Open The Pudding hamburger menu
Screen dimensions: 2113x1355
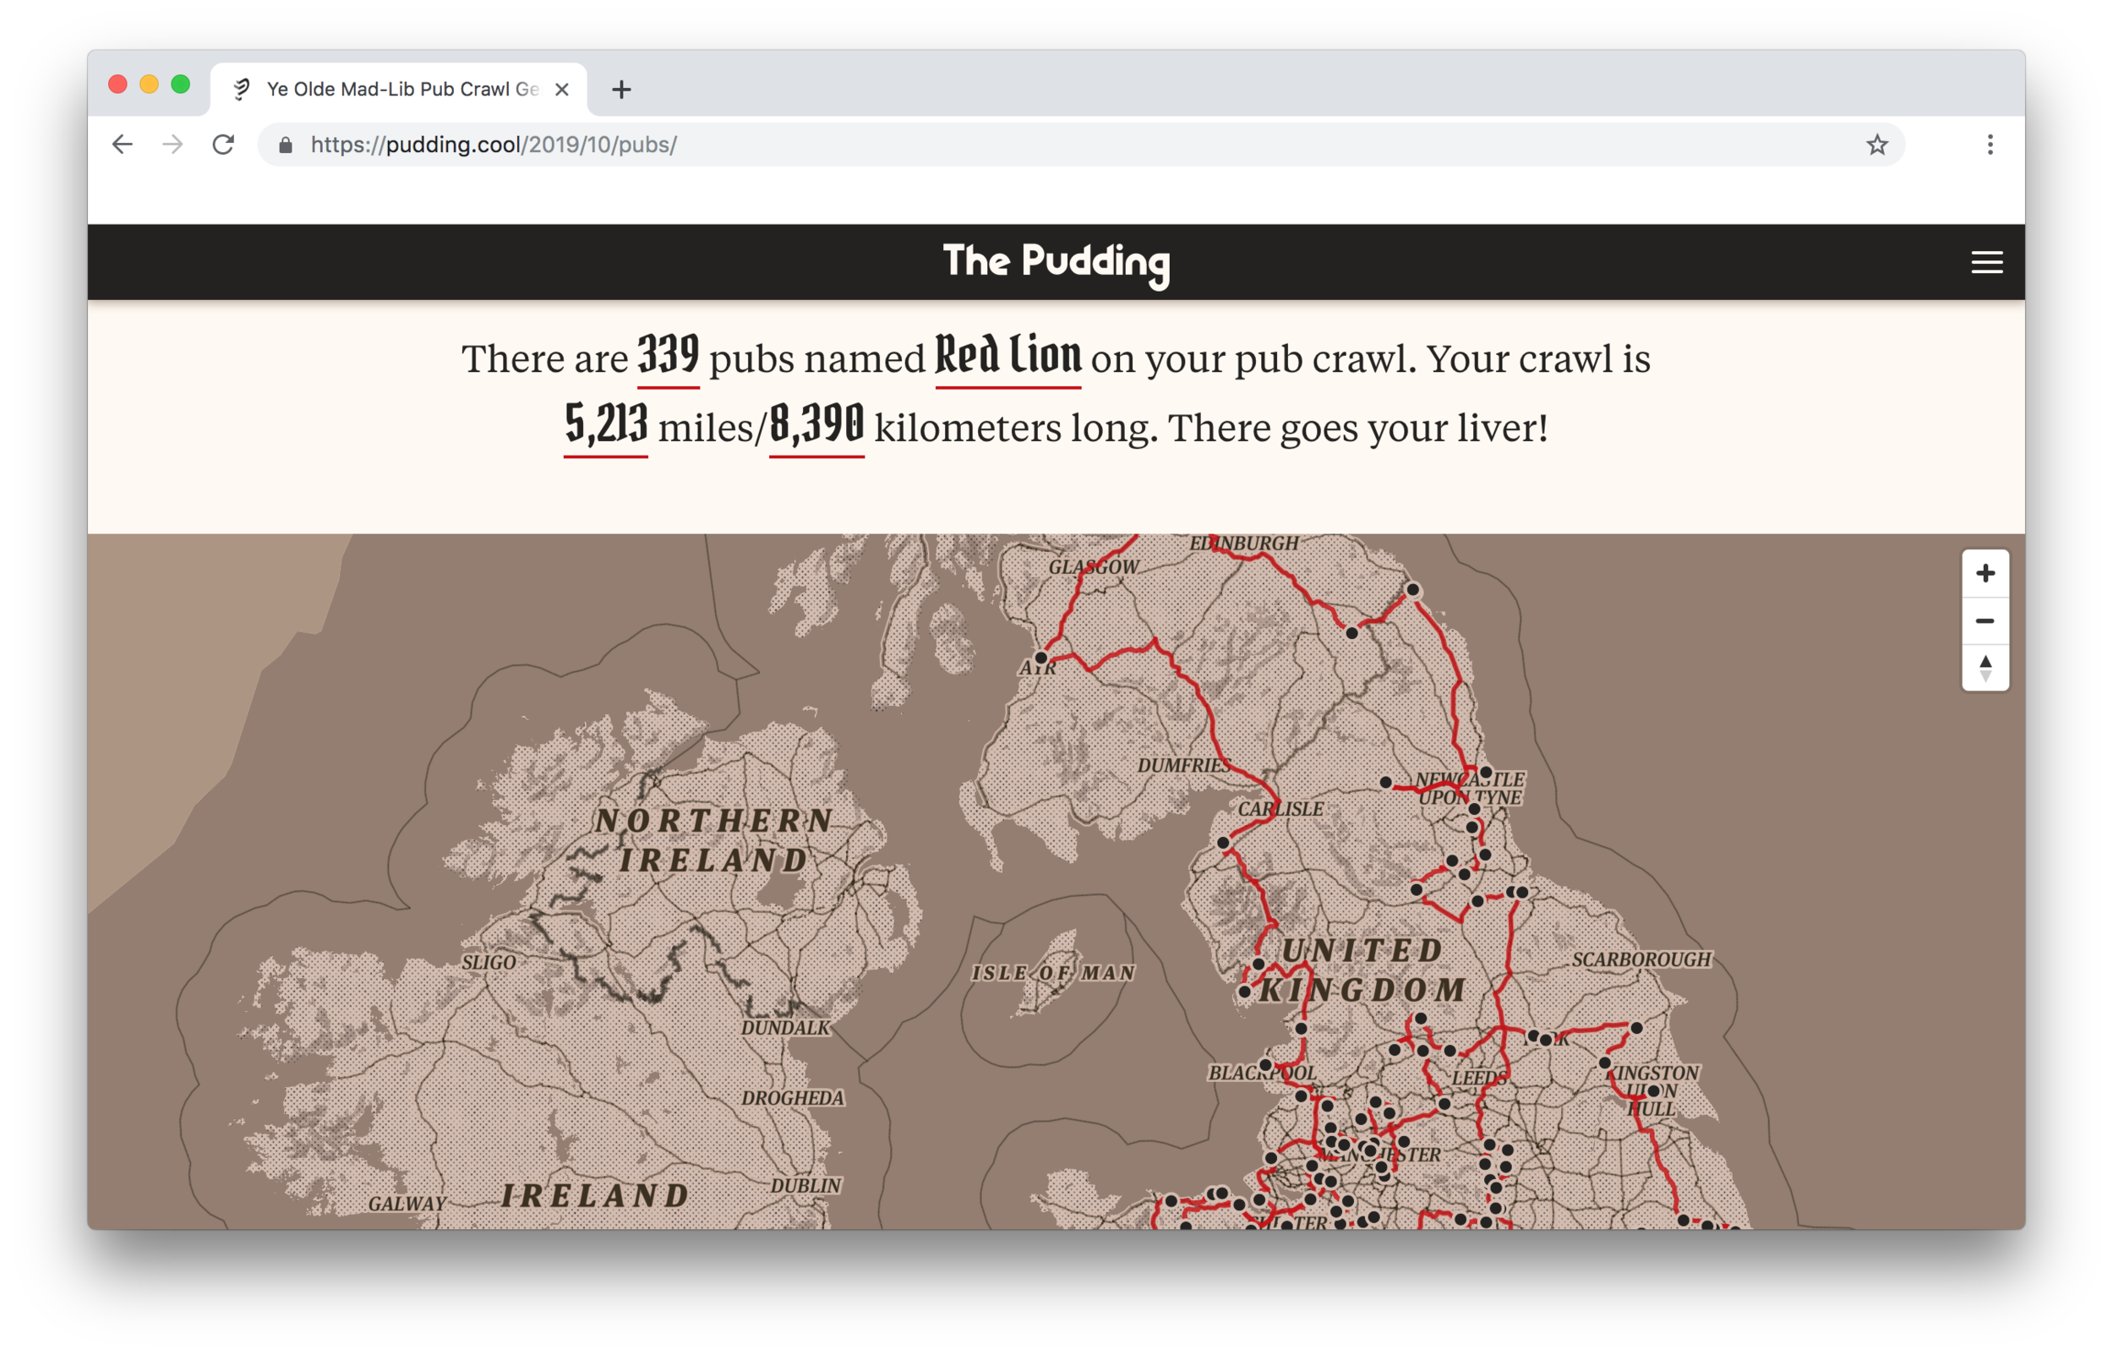point(1986,262)
